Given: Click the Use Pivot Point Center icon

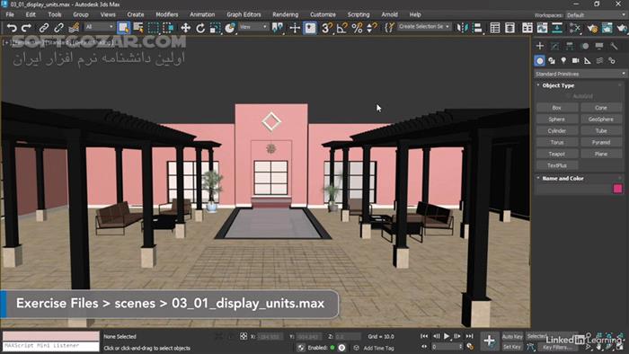Looking at the screenshot, I should pos(277,28).
